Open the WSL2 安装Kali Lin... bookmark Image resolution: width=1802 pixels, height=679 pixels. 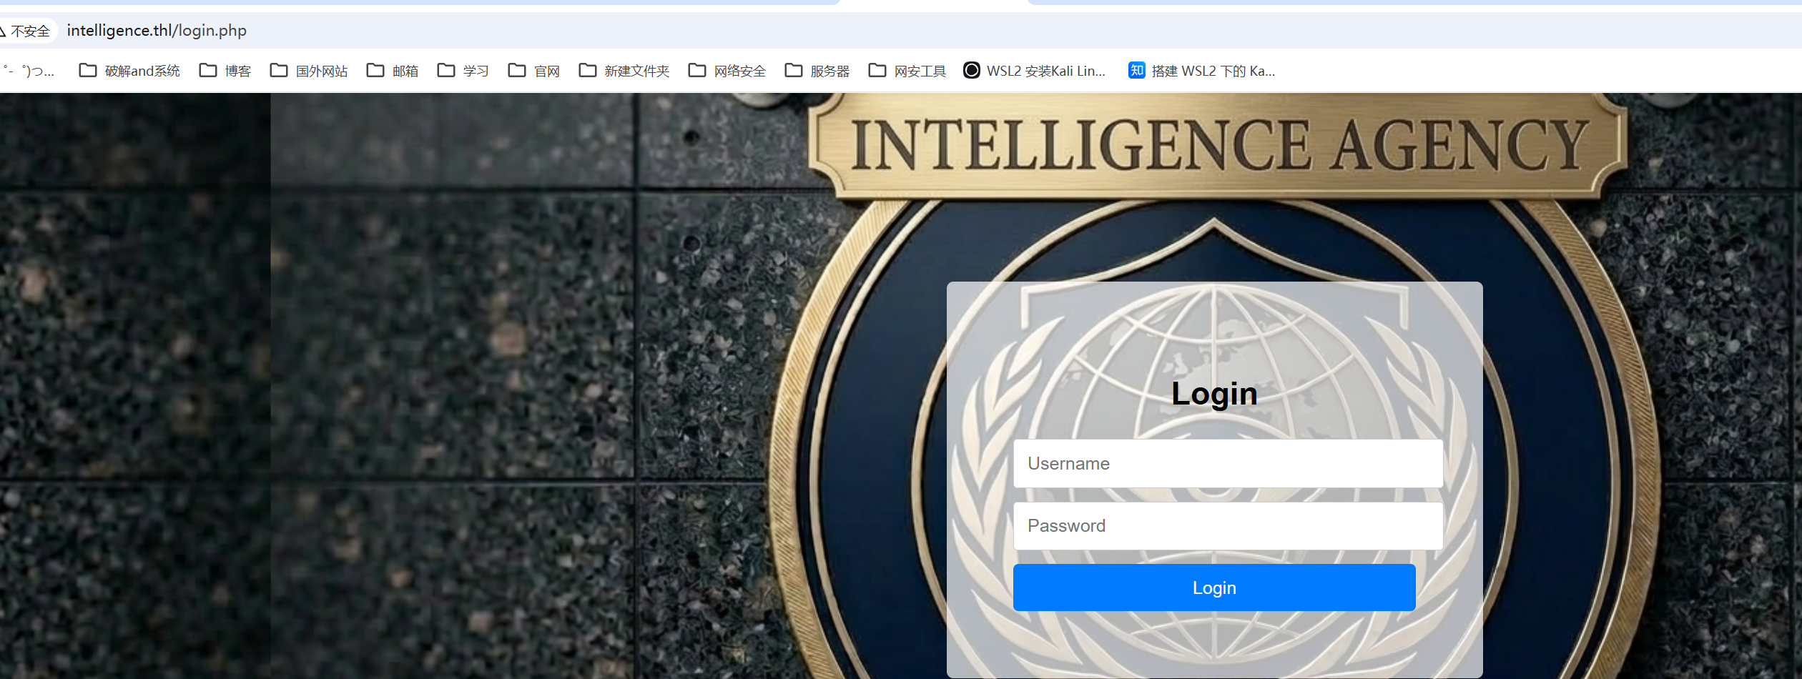(1035, 71)
